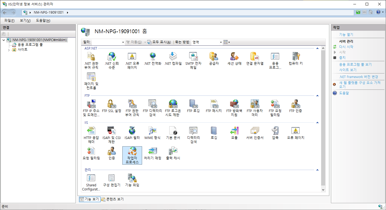Open IIS 디렉터리 검색 icon

193,135
